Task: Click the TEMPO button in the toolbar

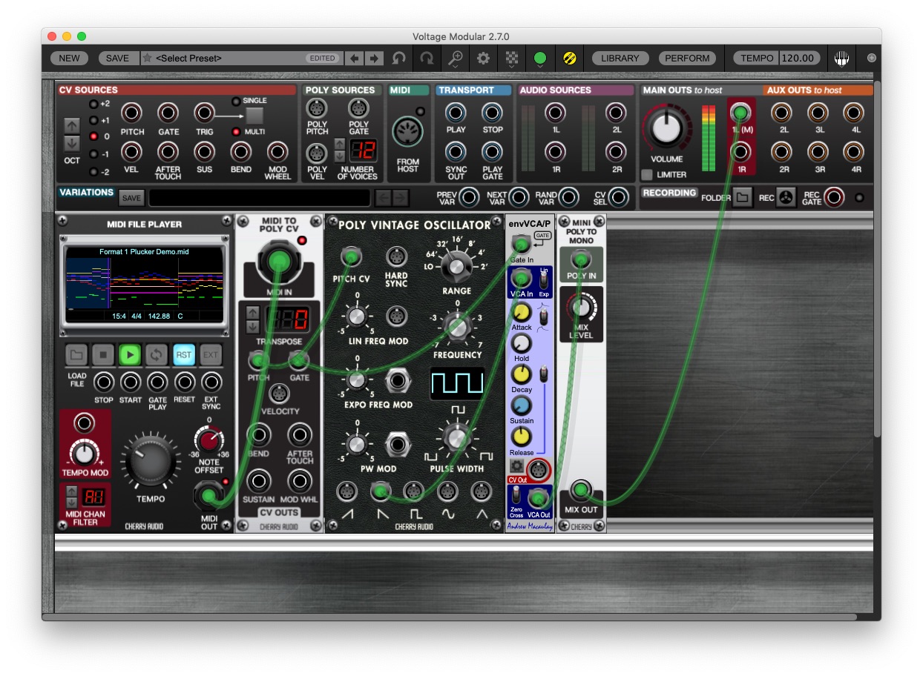Action: coord(756,58)
